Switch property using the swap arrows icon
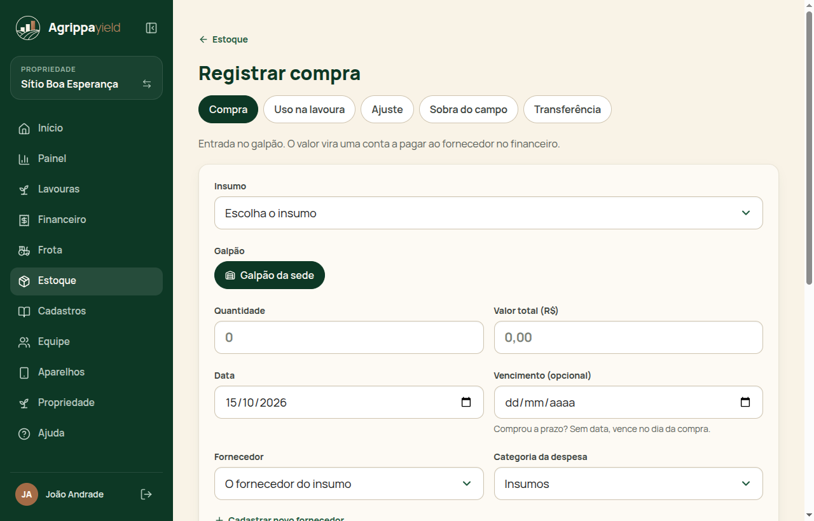This screenshot has width=814, height=521. coord(147,84)
